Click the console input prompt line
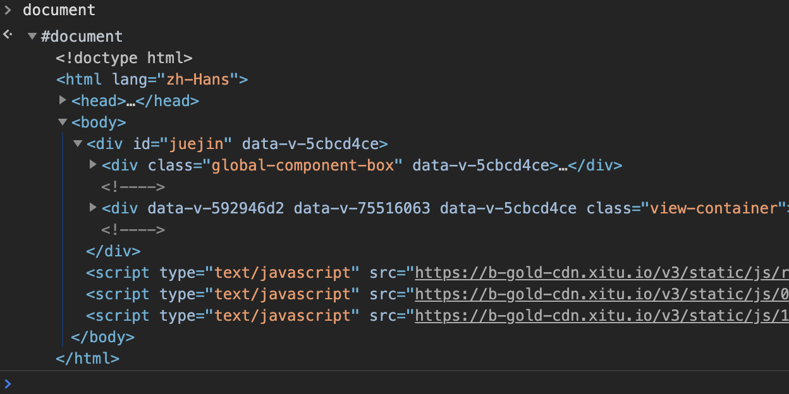The image size is (789, 394). pos(379,383)
